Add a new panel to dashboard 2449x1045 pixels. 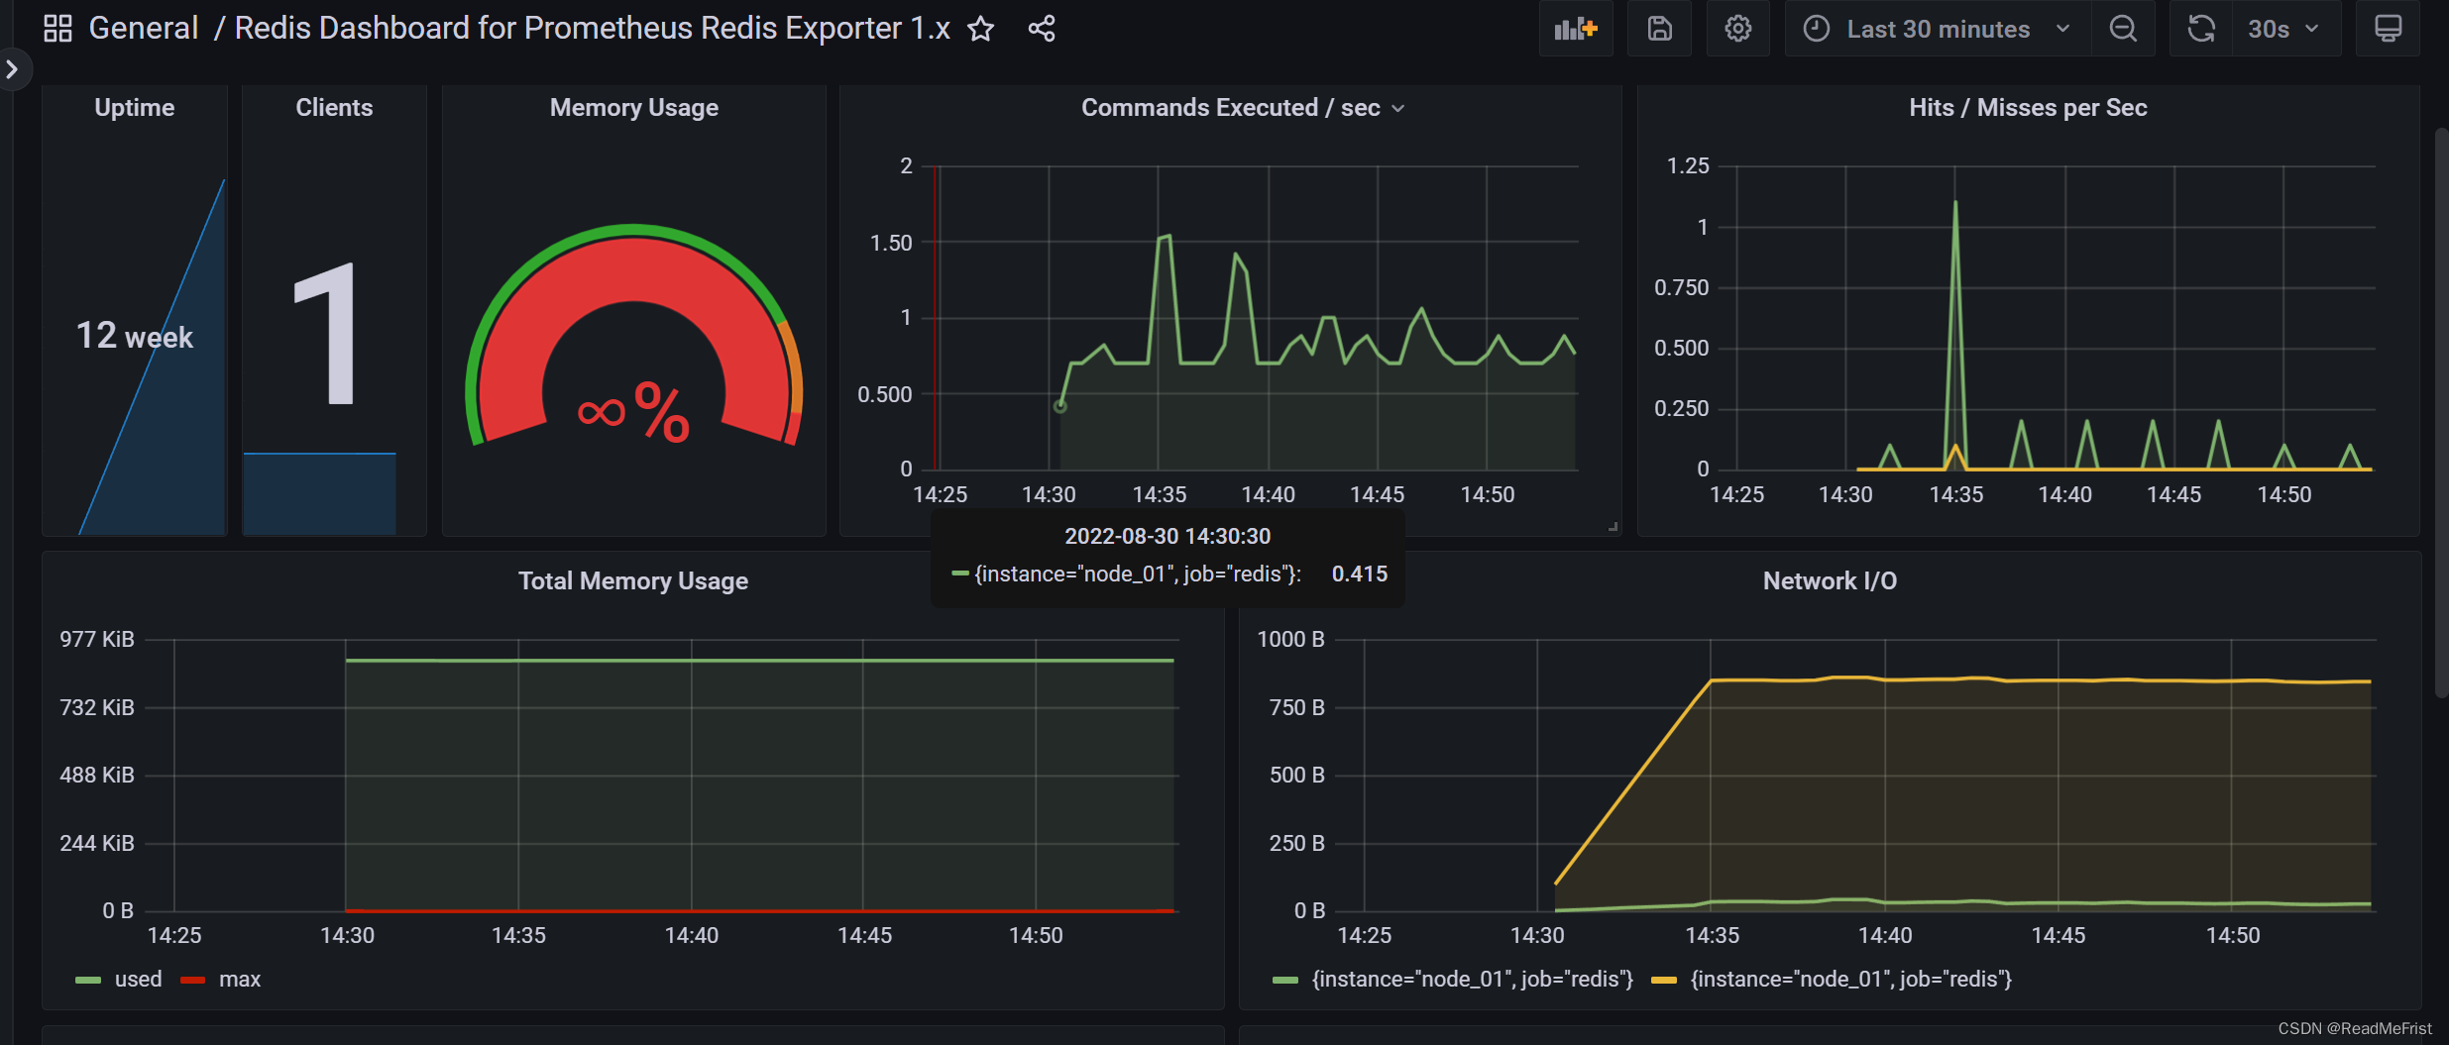click(x=1576, y=29)
